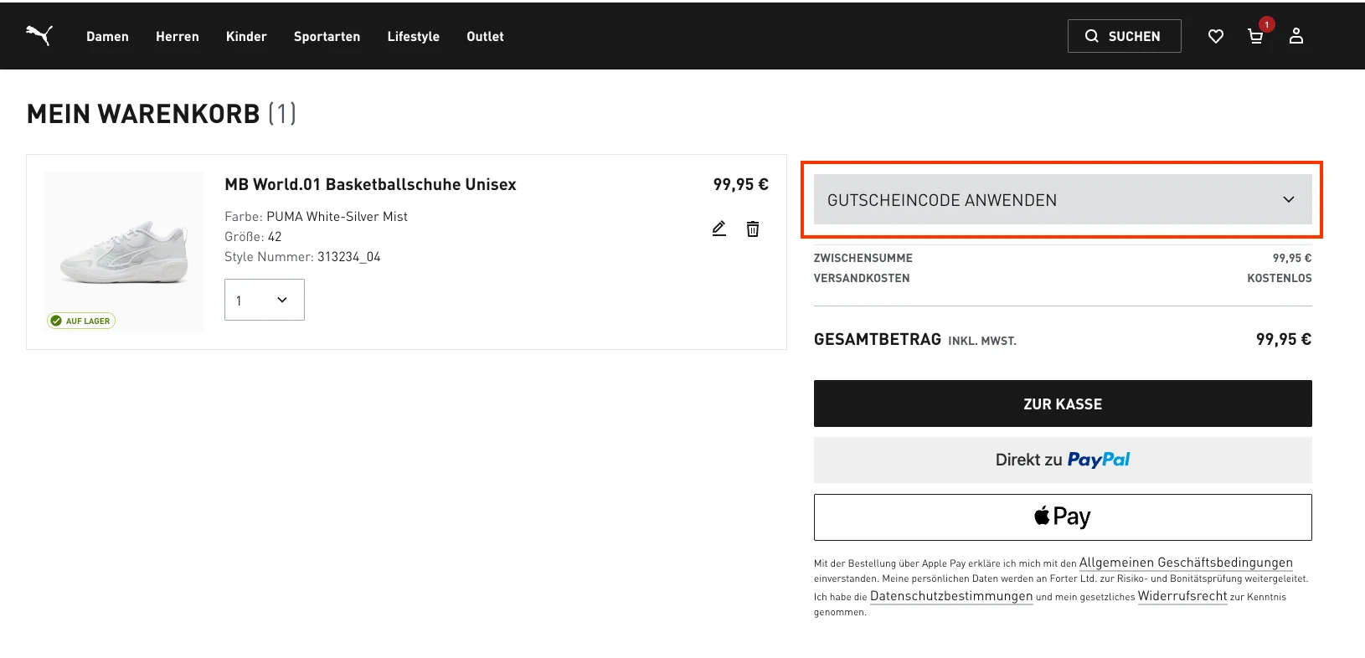1365x658 pixels.
Task: Click the Style Nummer 313234_04 text
Action: [302, 257]
